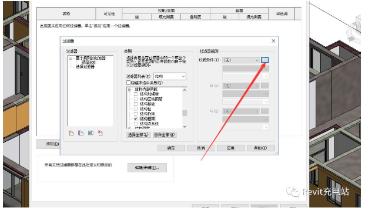Select the 结构内部荷载 row text
Viewport: 365px width, 211px height.
click(x=146, y=89)
